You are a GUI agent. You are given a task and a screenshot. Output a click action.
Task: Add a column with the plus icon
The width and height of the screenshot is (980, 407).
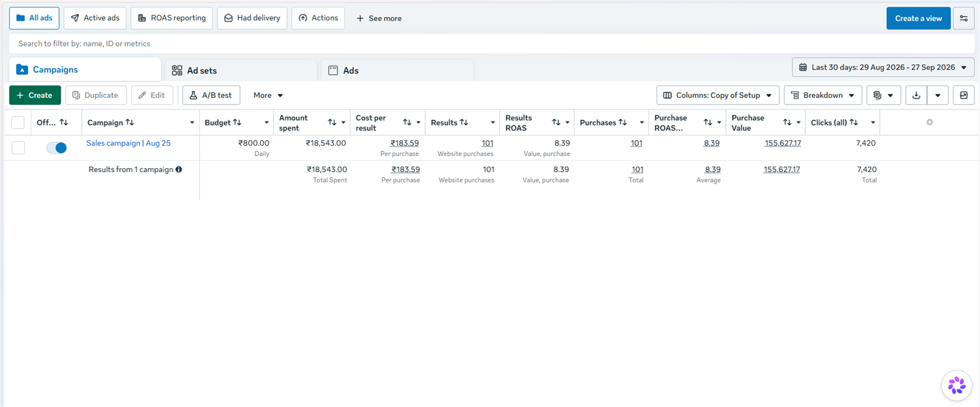(930, 122)
